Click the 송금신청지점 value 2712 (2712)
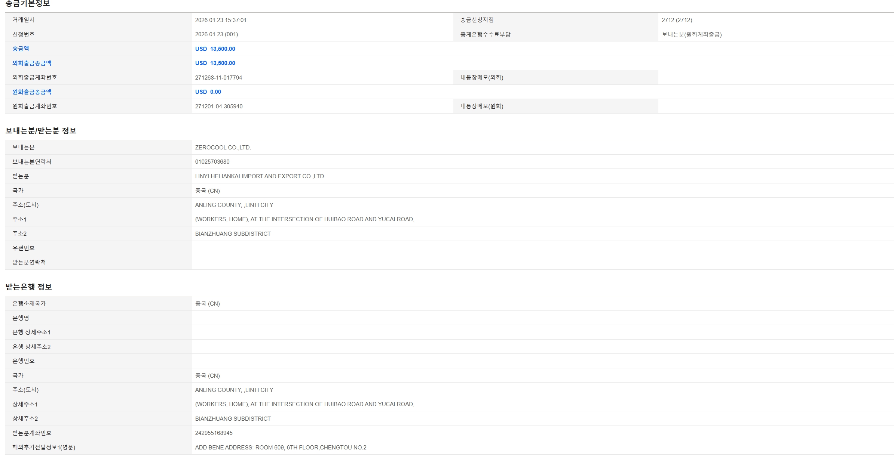Viewport: 894px width, 467px height. coord(677,20)
